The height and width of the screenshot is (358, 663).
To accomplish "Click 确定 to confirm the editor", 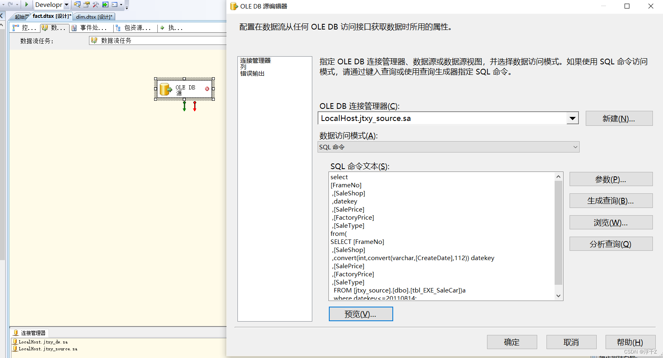I will [x=512, y=342].
